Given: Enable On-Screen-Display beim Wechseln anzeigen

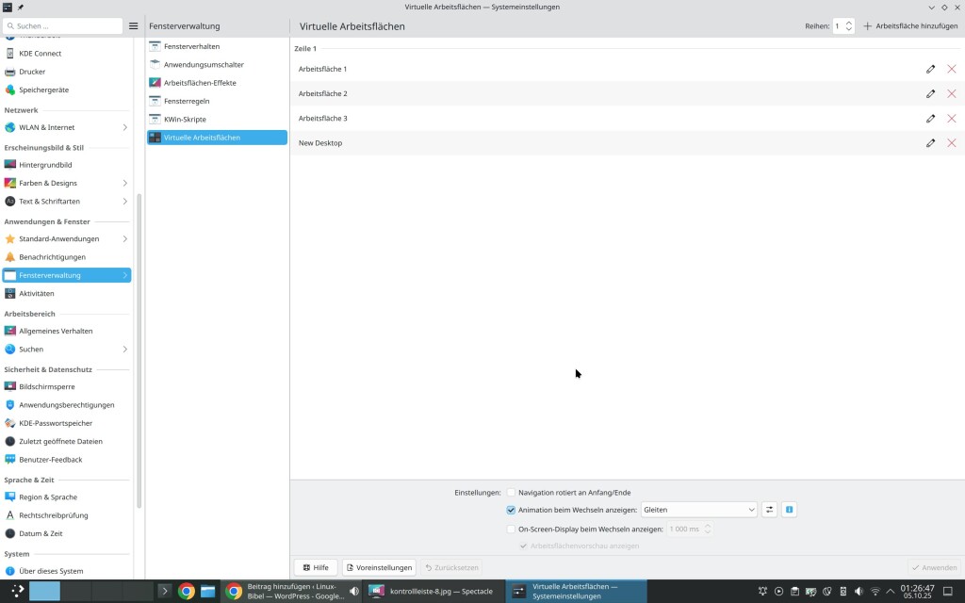Looking at the screenshot, I should point(511,529).
